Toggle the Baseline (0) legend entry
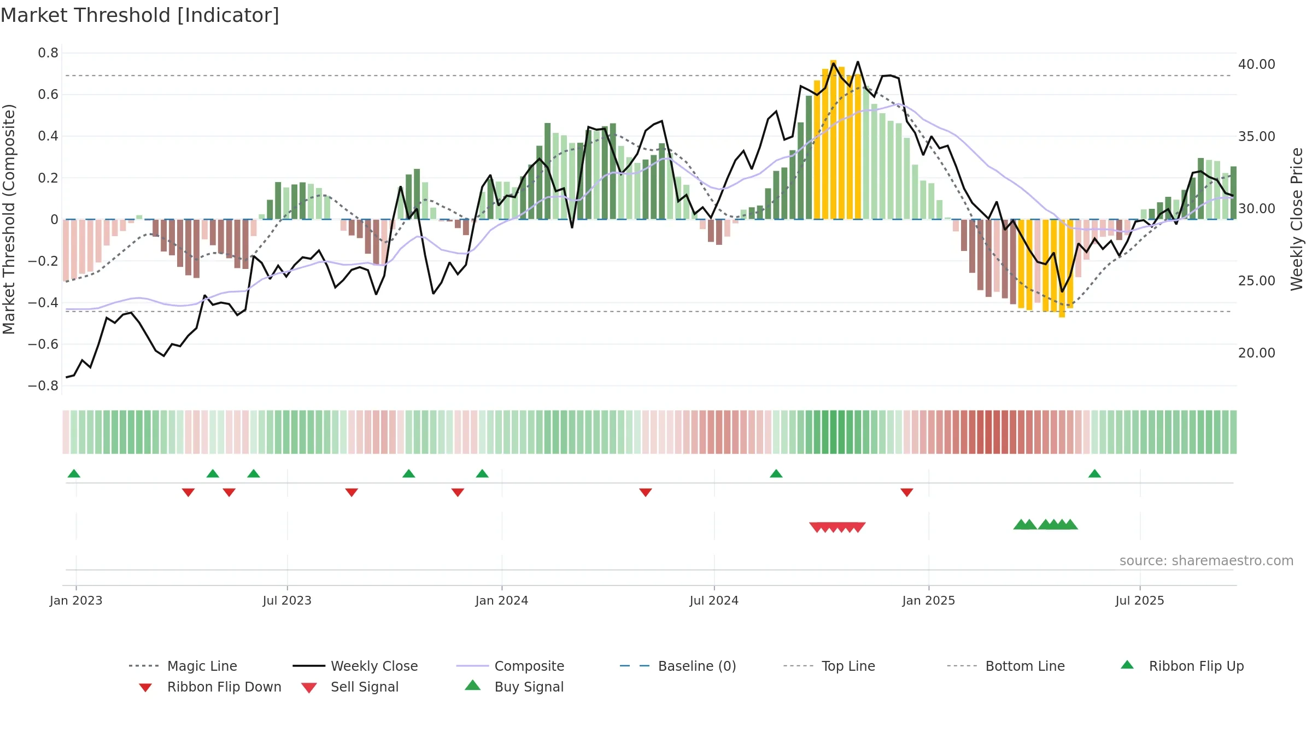Image resolution: width=1312 pixels, height=738 pixels. [678, 666]
